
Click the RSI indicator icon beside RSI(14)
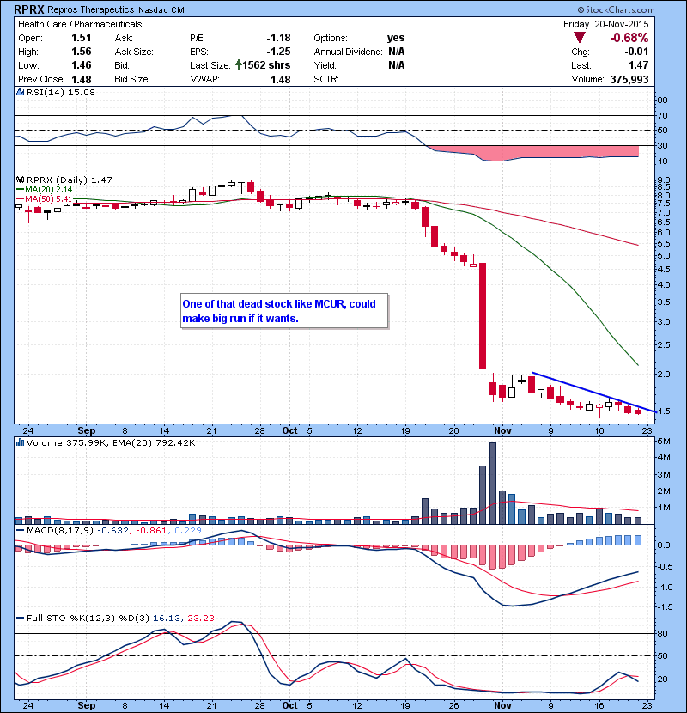[20, 92]
